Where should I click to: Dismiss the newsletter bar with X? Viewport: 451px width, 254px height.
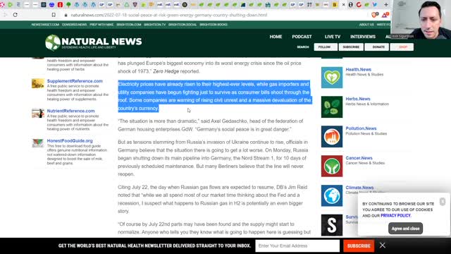click(382, 246)
